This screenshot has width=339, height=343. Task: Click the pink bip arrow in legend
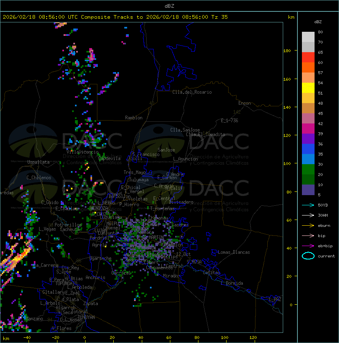(x=308, y=235)
